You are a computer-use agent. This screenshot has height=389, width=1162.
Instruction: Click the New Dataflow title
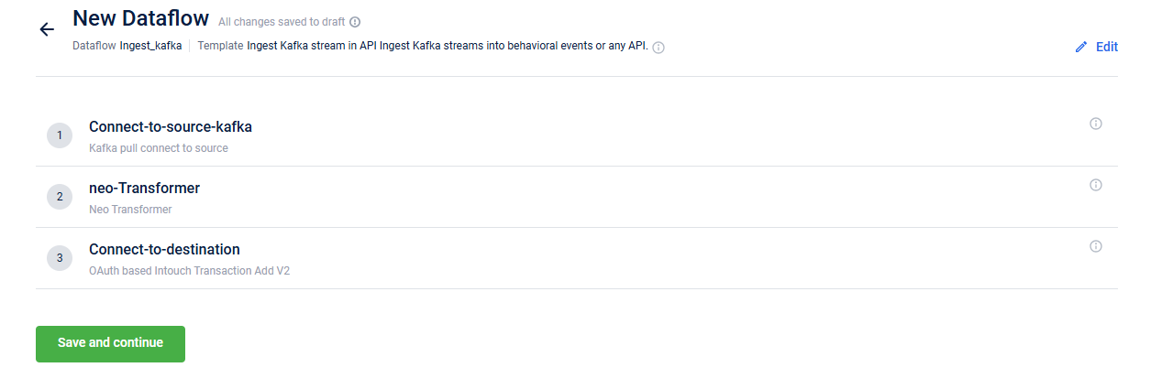[x=140, y=18]
